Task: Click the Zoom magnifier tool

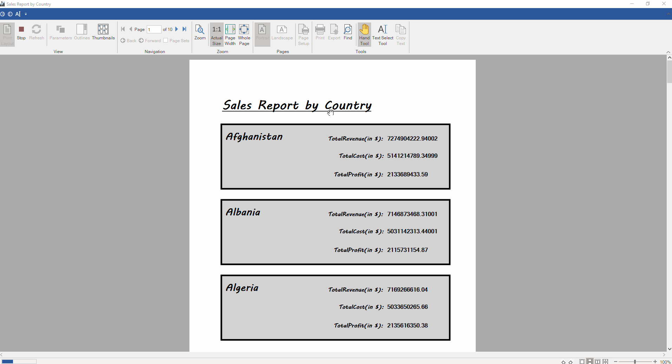Action: pyautogui.click(x=200, y=33)
